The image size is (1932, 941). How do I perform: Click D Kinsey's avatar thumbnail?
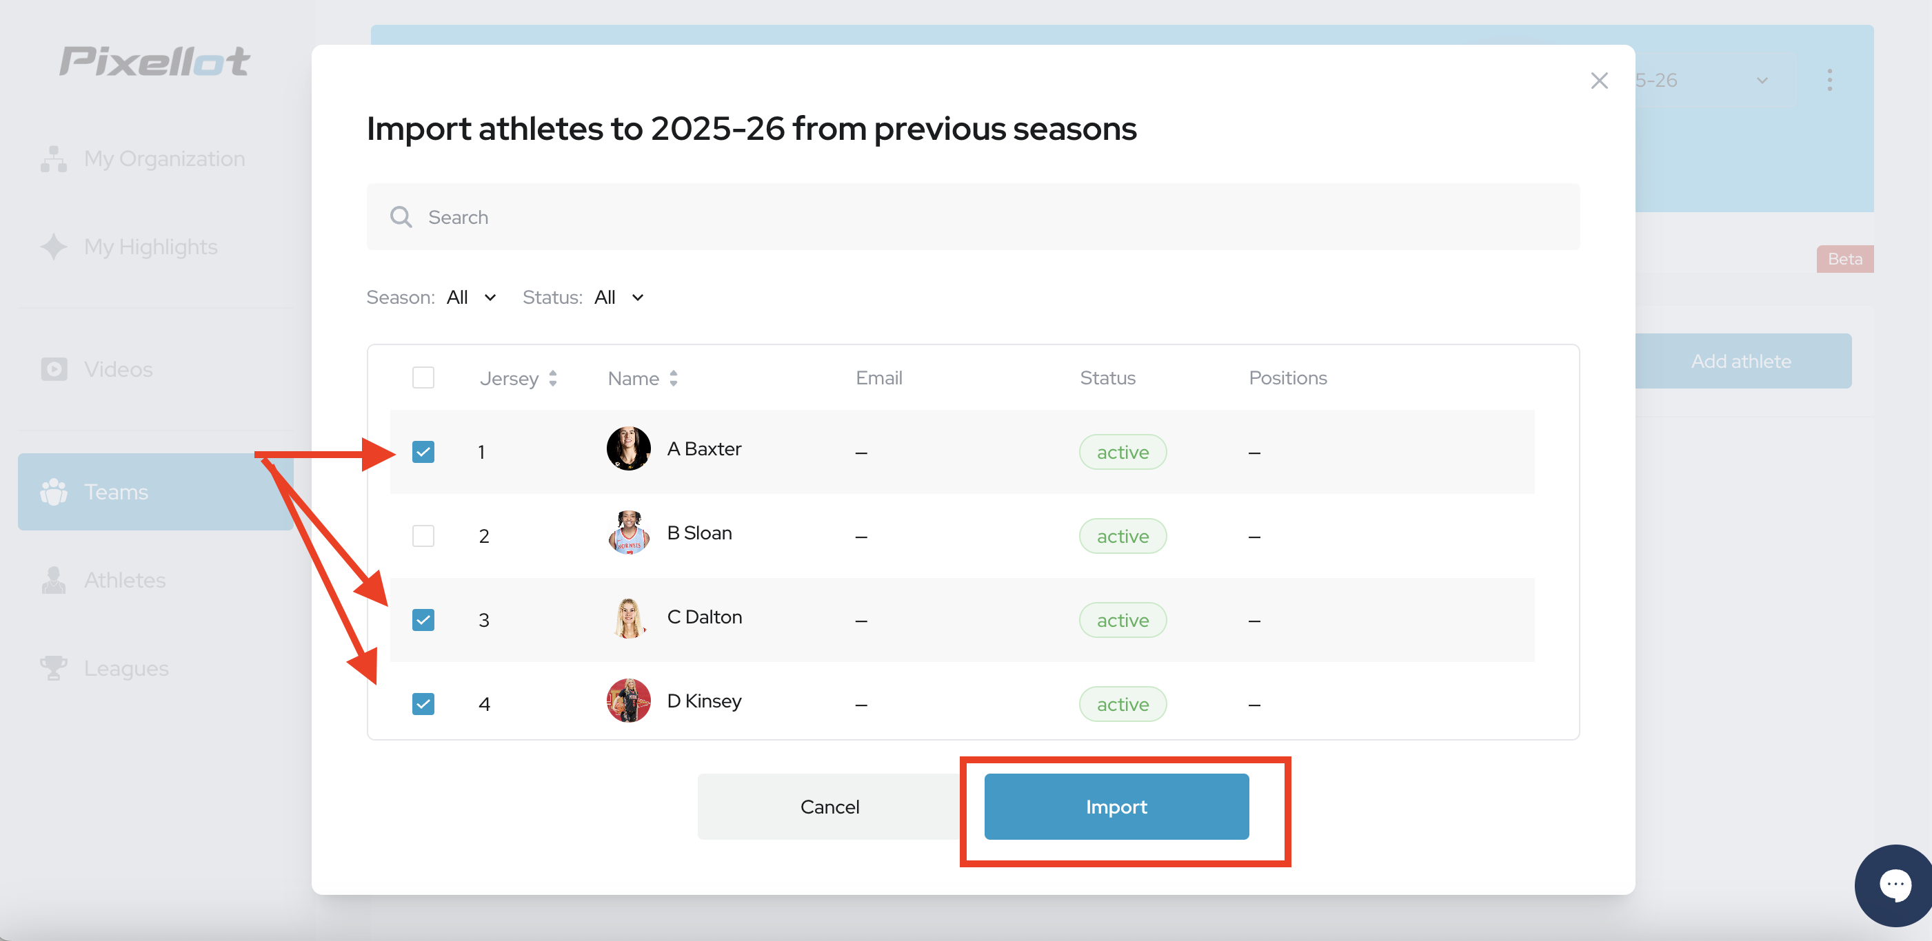[629, 701]
